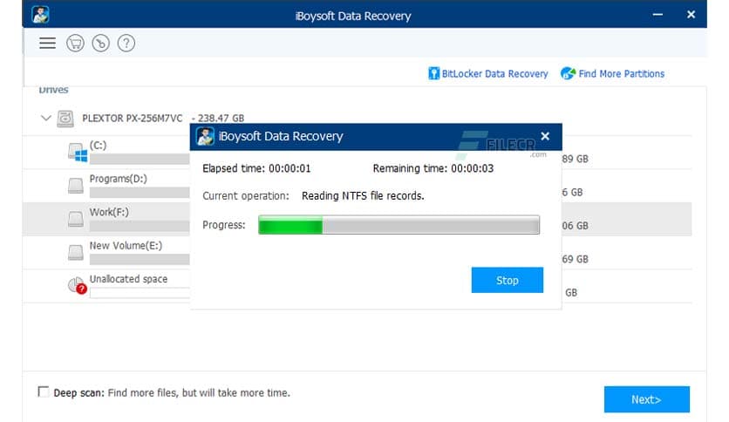Click the Programs(D:) partition label

point(118,179)
